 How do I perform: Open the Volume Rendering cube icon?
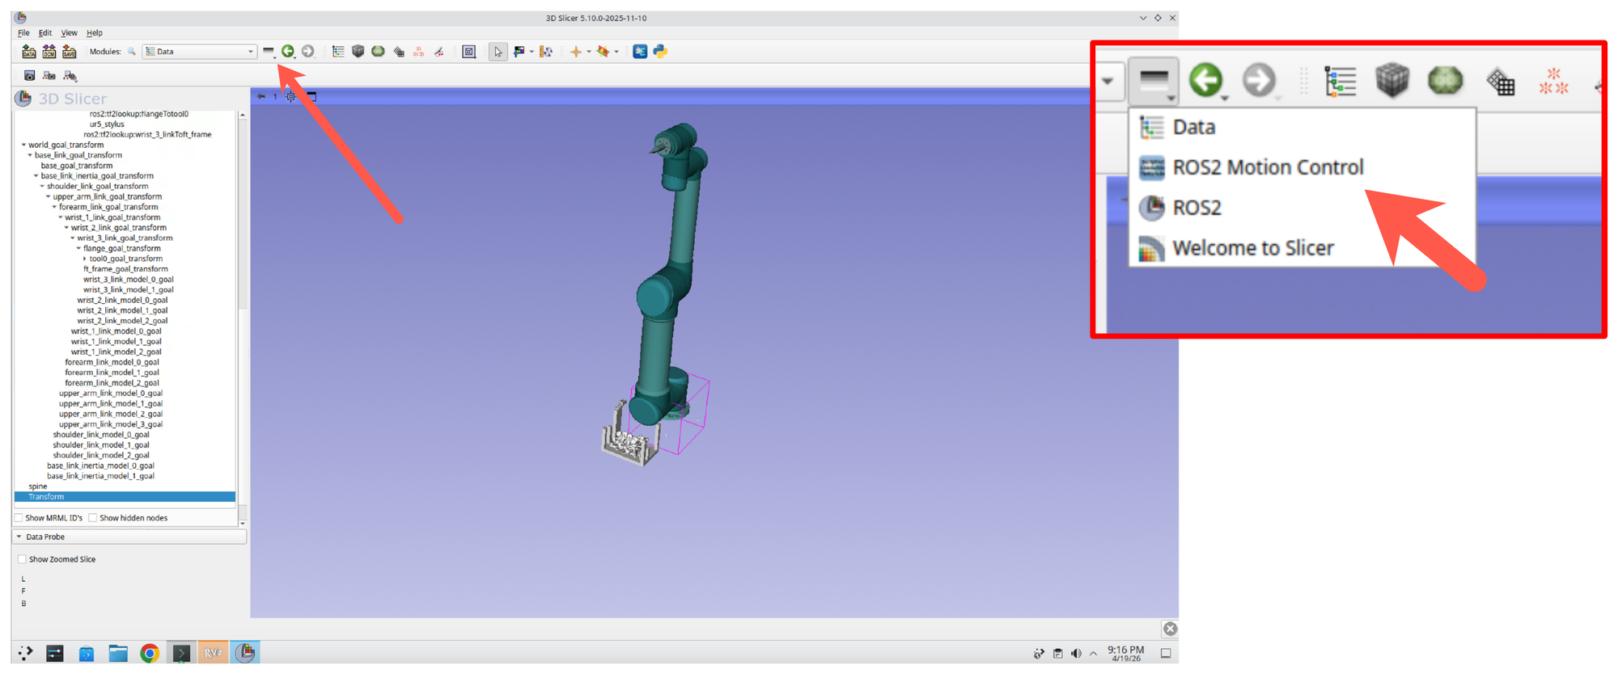coord(358,52)
